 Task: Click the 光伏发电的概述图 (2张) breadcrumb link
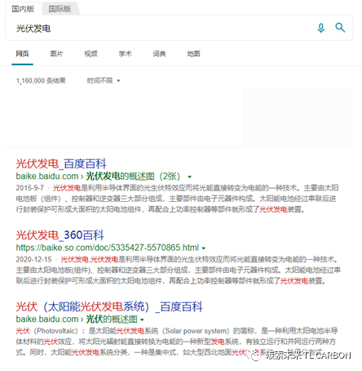pyautogui.click(x=133, y=177)
